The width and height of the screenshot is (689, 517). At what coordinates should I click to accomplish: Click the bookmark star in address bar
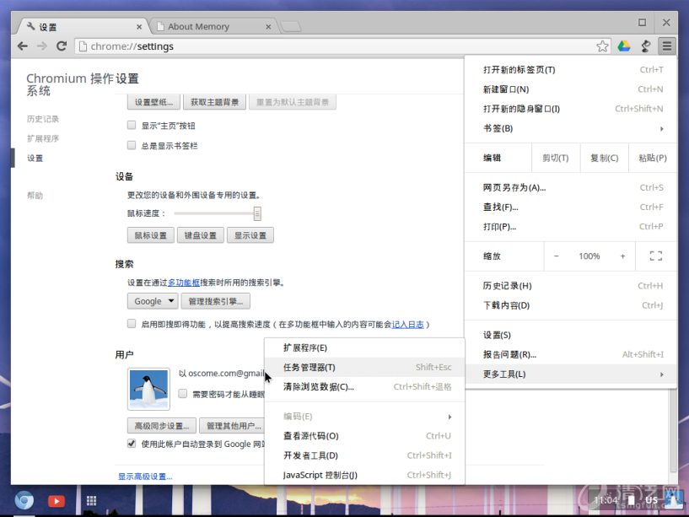coord(602,46)
